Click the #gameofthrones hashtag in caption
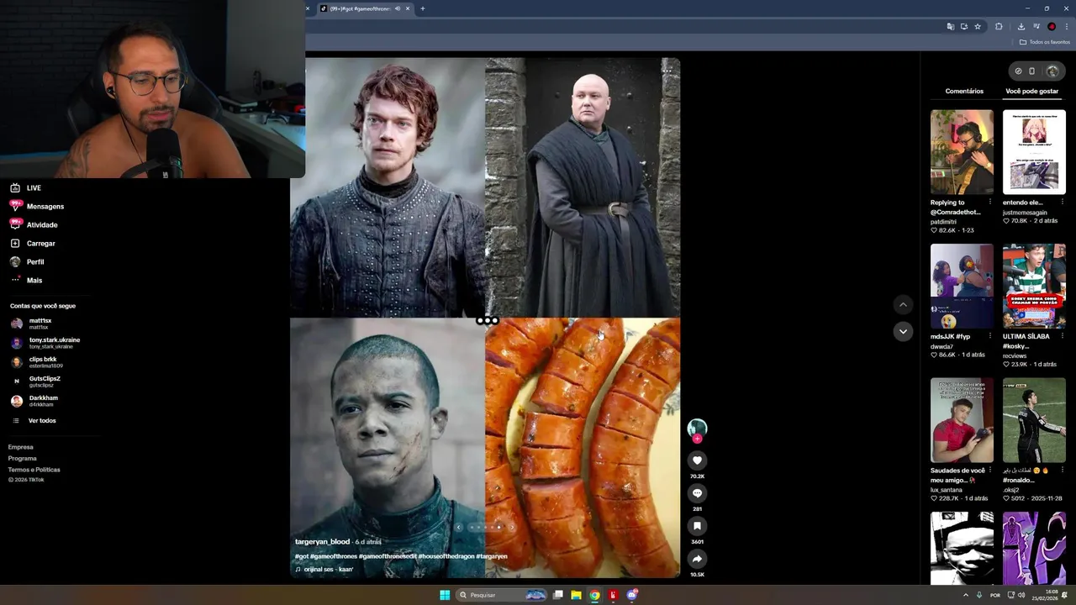1076x605 pixels. pos(334,556)
